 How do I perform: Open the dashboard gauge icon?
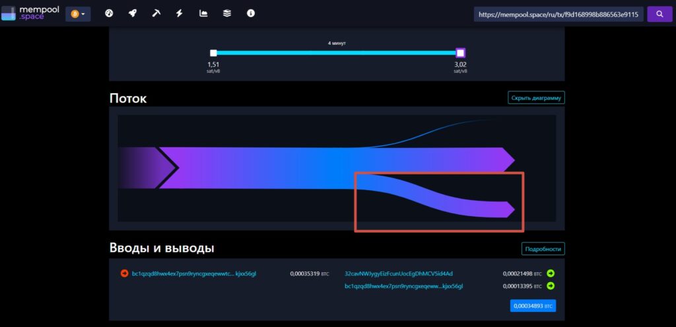tap(110, 13)
